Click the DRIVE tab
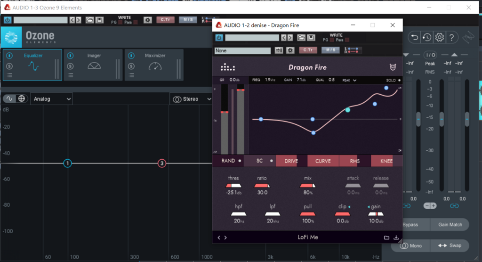 [x=291, y=161]
